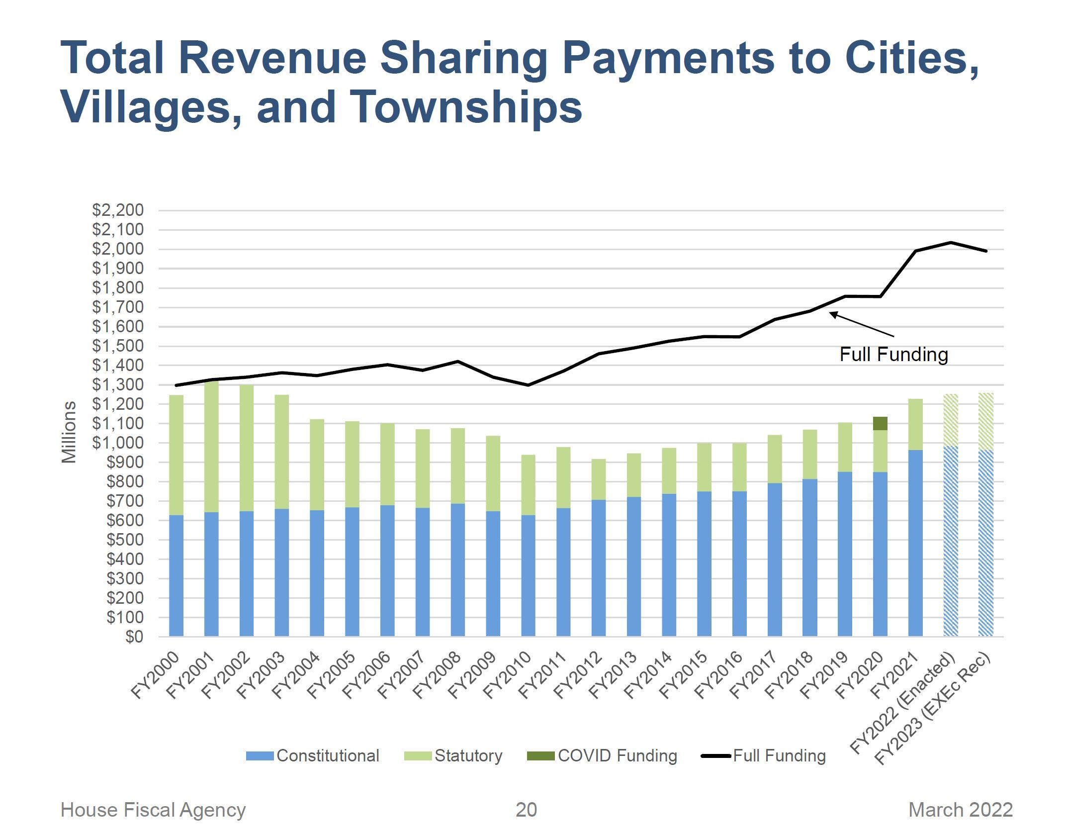1067x839 pixels.
Task: Click the hatched FY2023 statutory bar segment
Action: 985,421
